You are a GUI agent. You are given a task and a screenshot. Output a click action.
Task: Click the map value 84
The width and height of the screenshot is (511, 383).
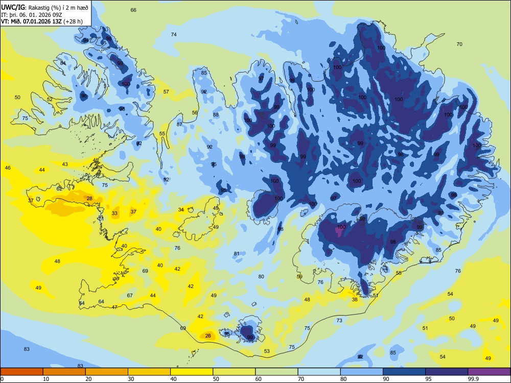pos(63,63)
